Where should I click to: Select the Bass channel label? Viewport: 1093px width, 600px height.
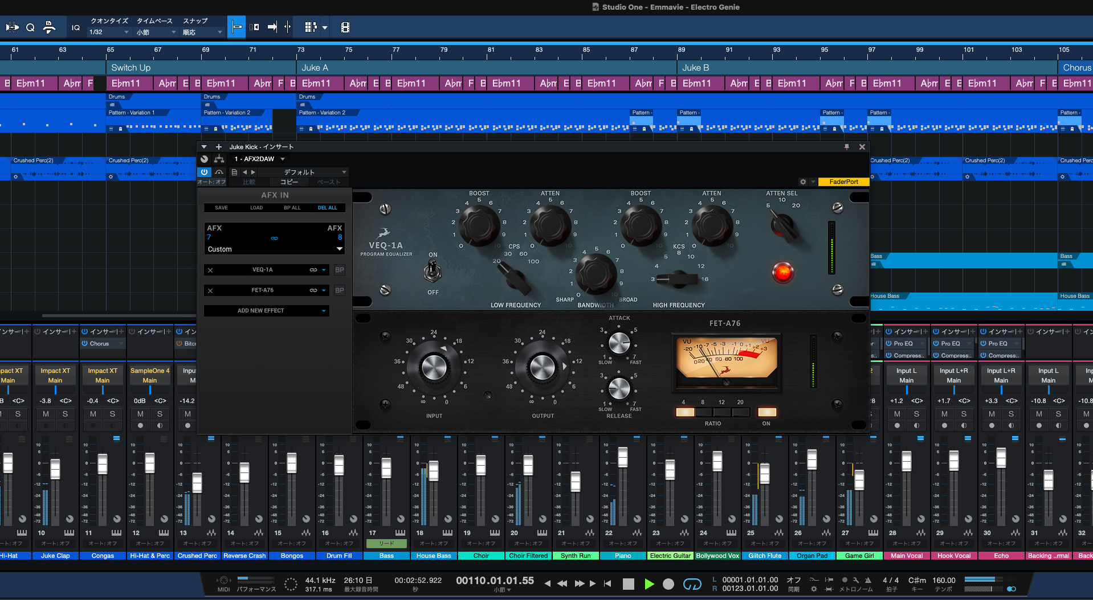tap(386, 556)
